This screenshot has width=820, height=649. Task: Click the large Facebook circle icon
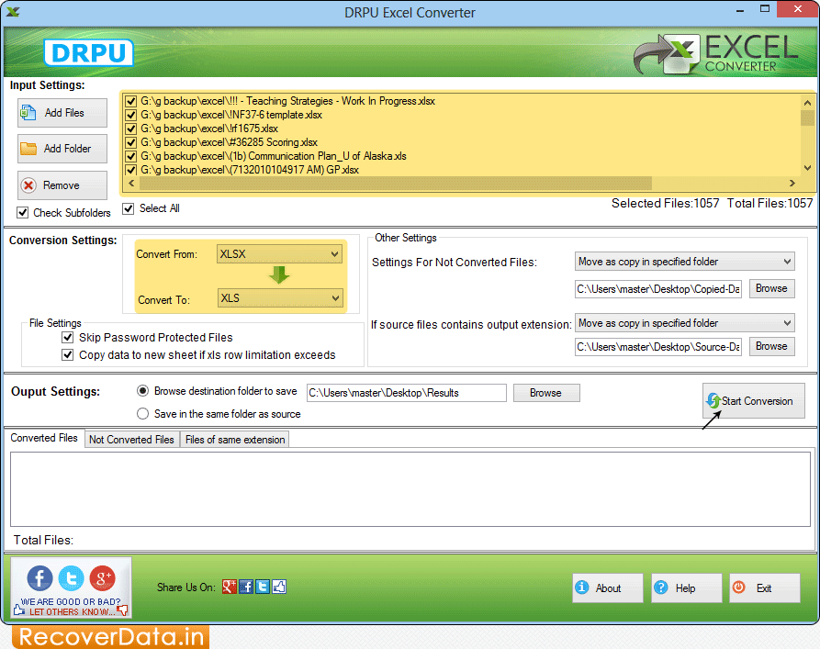[x=39, y=578]
